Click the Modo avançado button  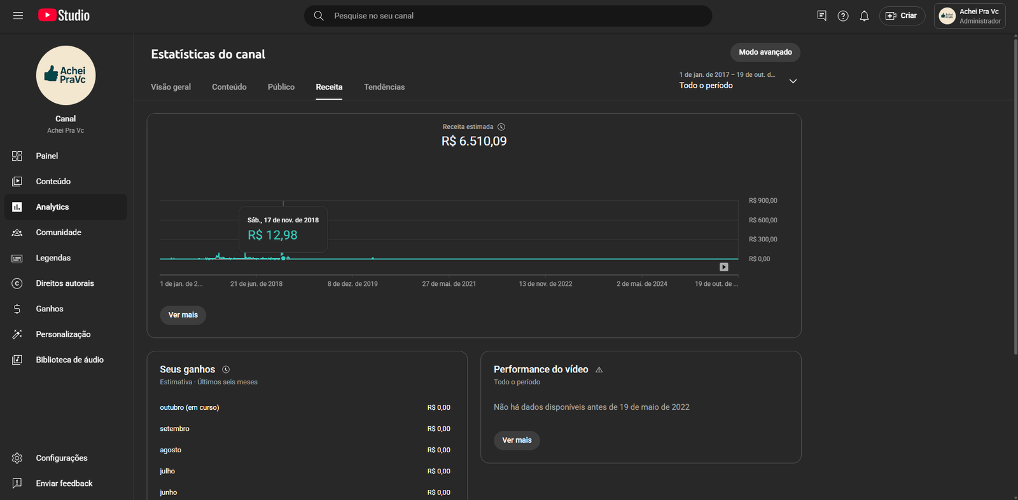pos(765,52)
